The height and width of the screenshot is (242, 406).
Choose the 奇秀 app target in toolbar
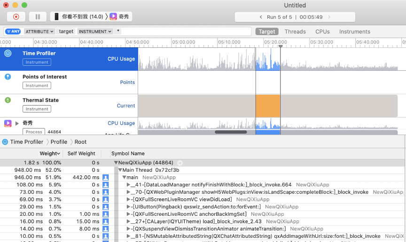119,16
